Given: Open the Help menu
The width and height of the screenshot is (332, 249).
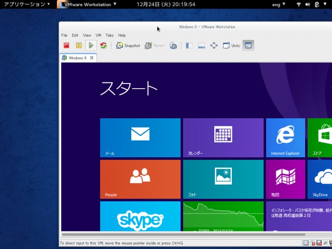Looking at the screenshot, I should (x=122, y=35).
